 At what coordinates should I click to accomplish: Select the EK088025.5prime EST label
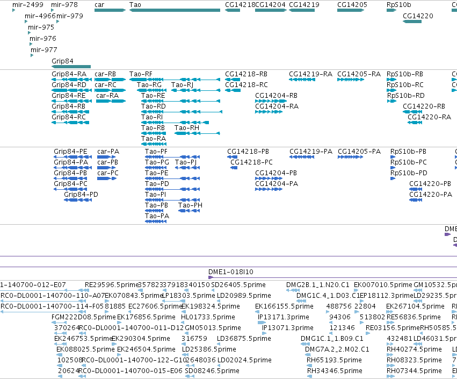[x=85, y=349]
